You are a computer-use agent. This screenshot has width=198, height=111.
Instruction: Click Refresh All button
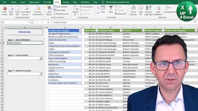click(x=75, y=11)
